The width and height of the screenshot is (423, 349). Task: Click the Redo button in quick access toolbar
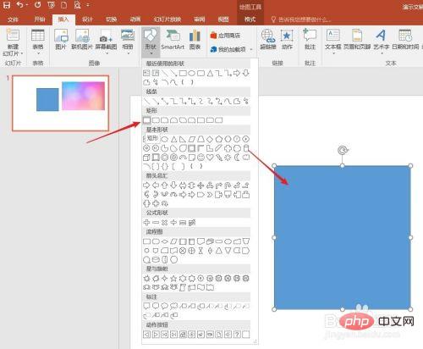[37, 5]
